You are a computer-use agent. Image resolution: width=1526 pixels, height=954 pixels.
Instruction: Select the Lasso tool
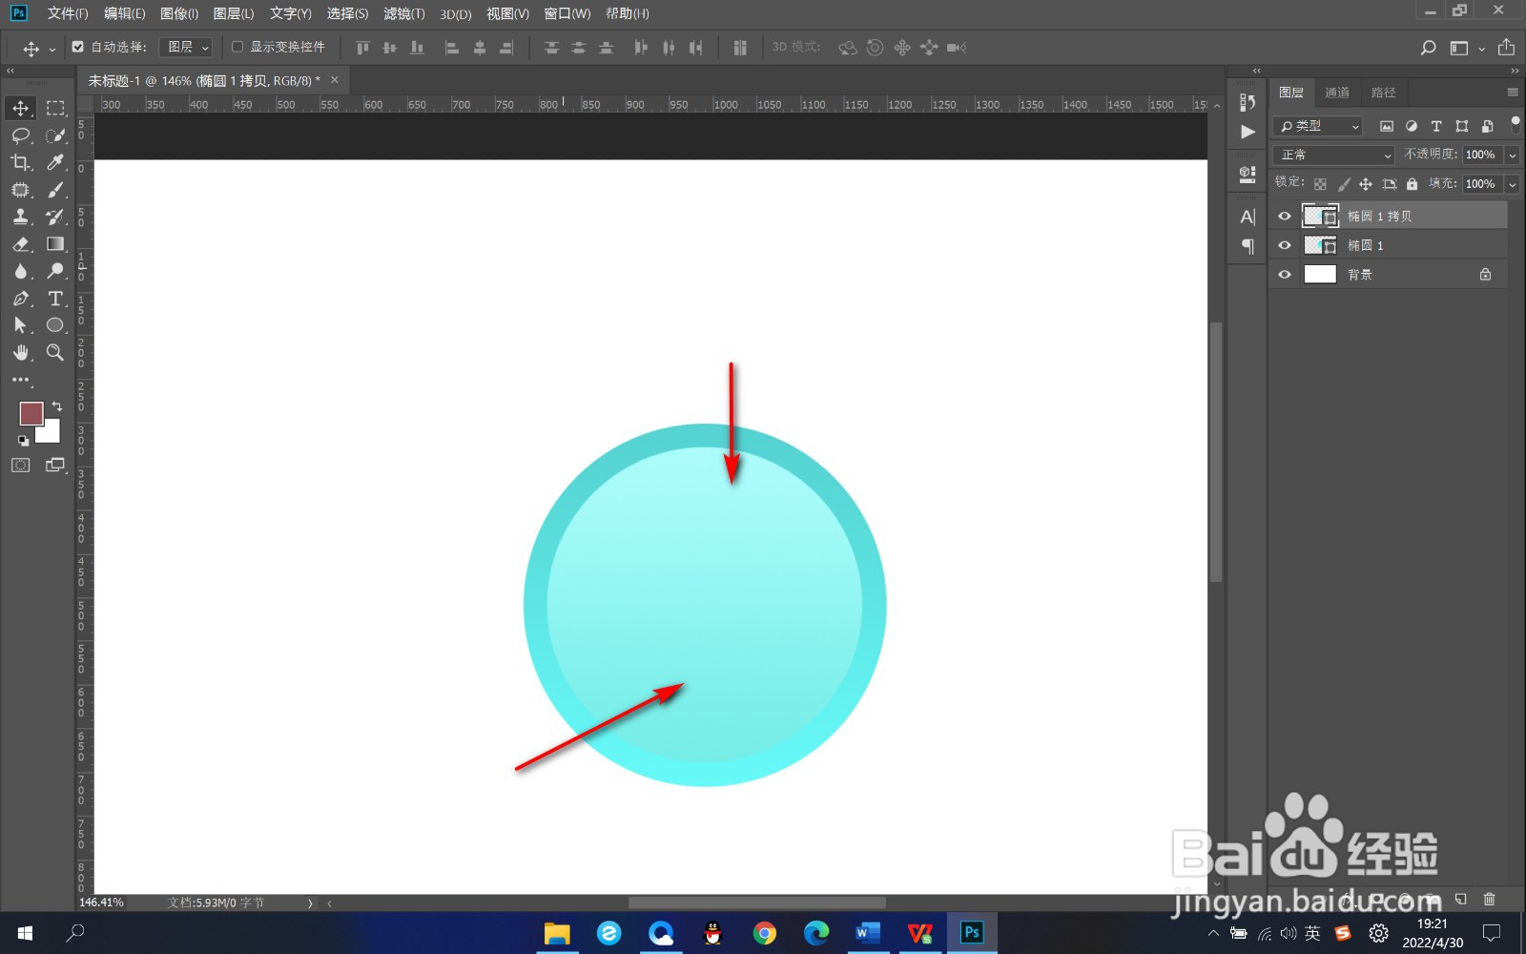click(x=21, y=135)
